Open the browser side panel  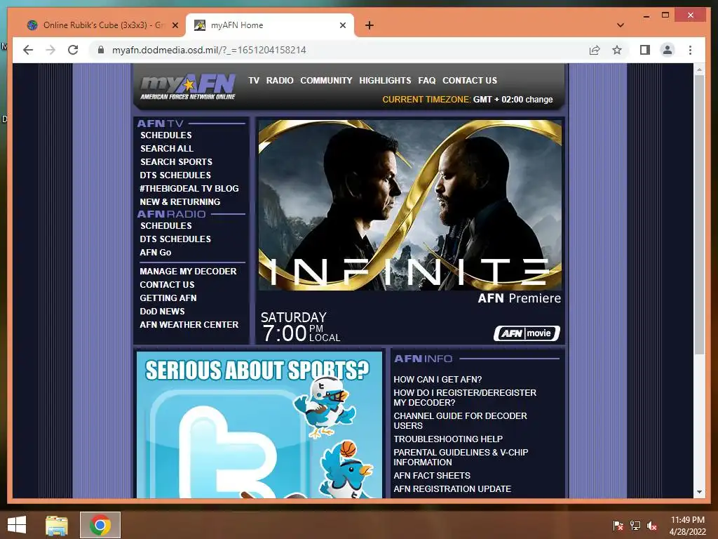click(x=645, y=50)
